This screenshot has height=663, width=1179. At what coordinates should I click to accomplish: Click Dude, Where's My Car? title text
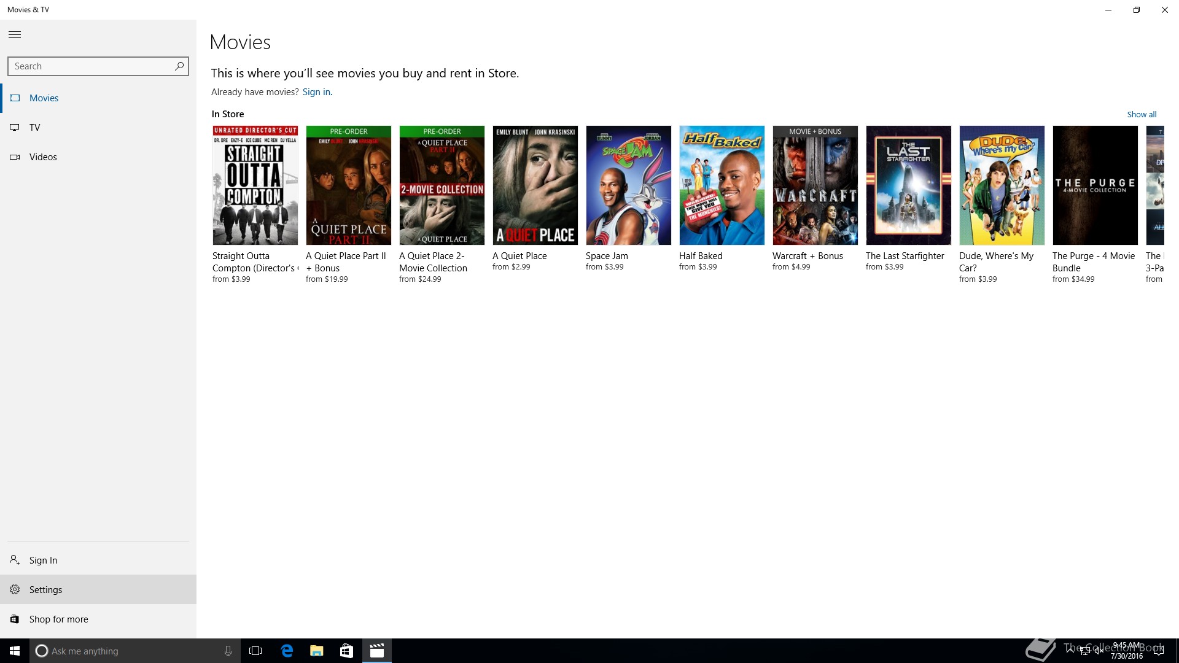[x=997, y=262]
